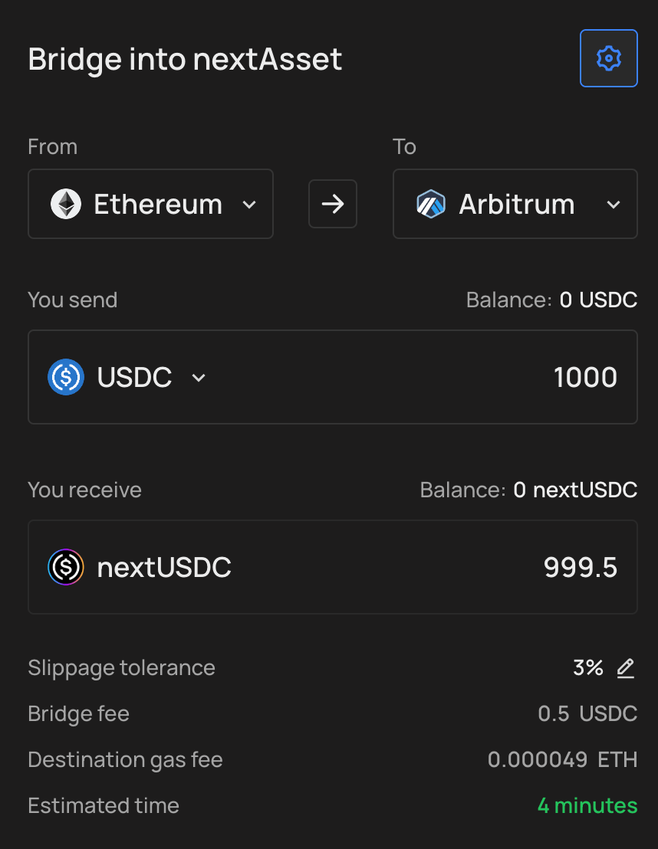The width and height of the screenshot is (658, 849).
Task: Expand the Arbitrum destination chain dropdown
Action: tap(515, 204)
